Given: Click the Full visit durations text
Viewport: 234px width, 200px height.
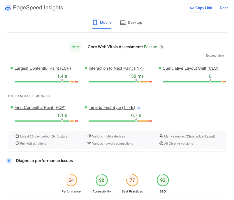Looking at the screenshot, I should [x=33, y=144].
